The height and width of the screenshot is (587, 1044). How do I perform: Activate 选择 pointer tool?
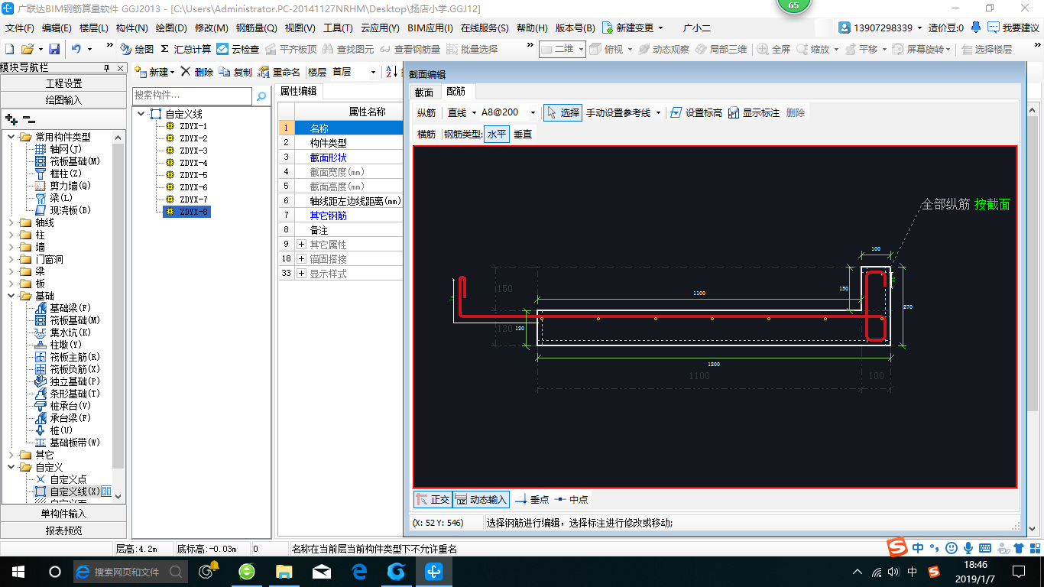[x=563, y=112]
